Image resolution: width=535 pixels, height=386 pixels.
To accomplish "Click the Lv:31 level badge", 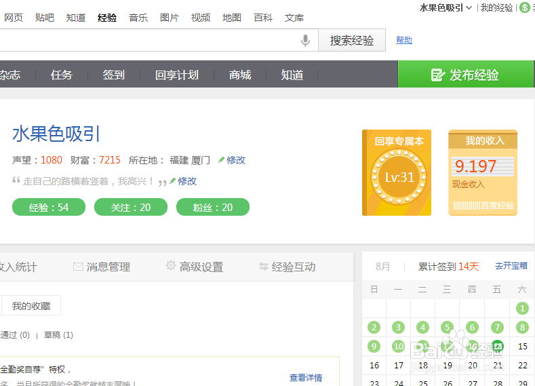I will 399,177.
